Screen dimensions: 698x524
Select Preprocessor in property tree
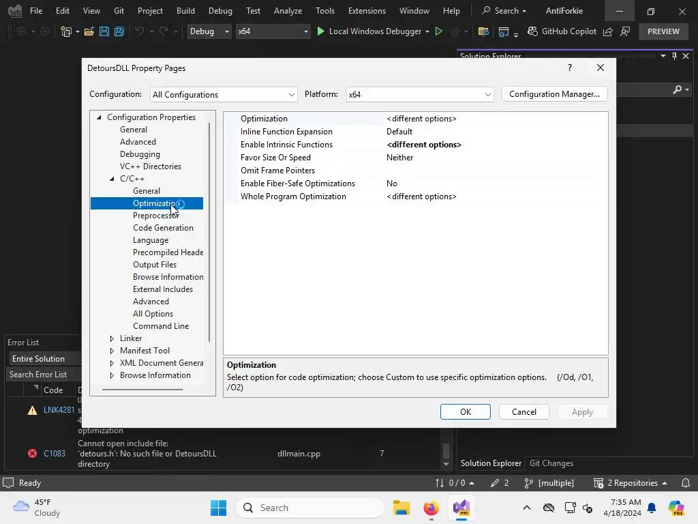155,215
